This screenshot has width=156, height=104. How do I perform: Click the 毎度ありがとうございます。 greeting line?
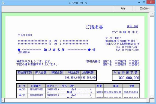click(x=34, y=61)
